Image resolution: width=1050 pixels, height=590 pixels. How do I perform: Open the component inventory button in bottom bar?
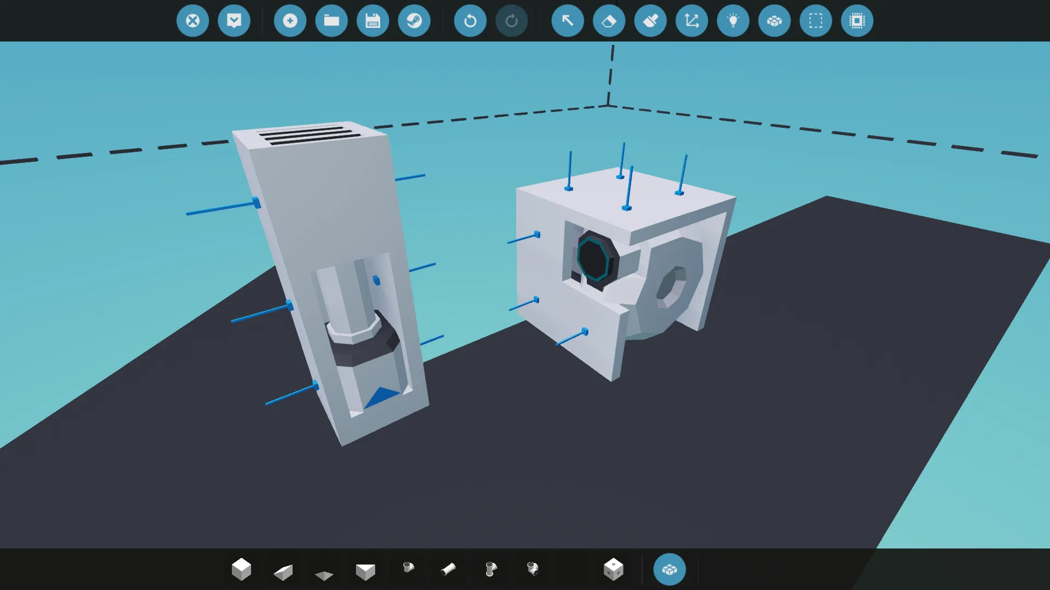(x=669, y=569)
